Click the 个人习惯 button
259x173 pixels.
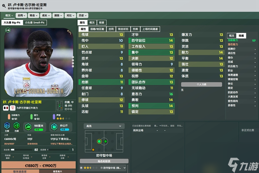pos(202,85)
